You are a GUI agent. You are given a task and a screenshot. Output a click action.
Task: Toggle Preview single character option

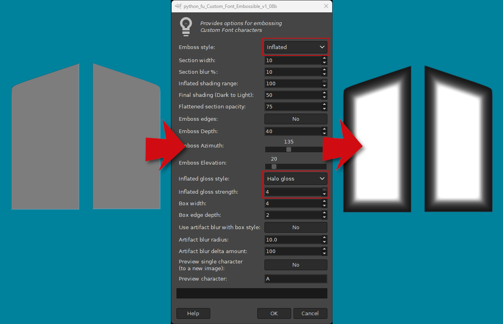pos(296,265)
